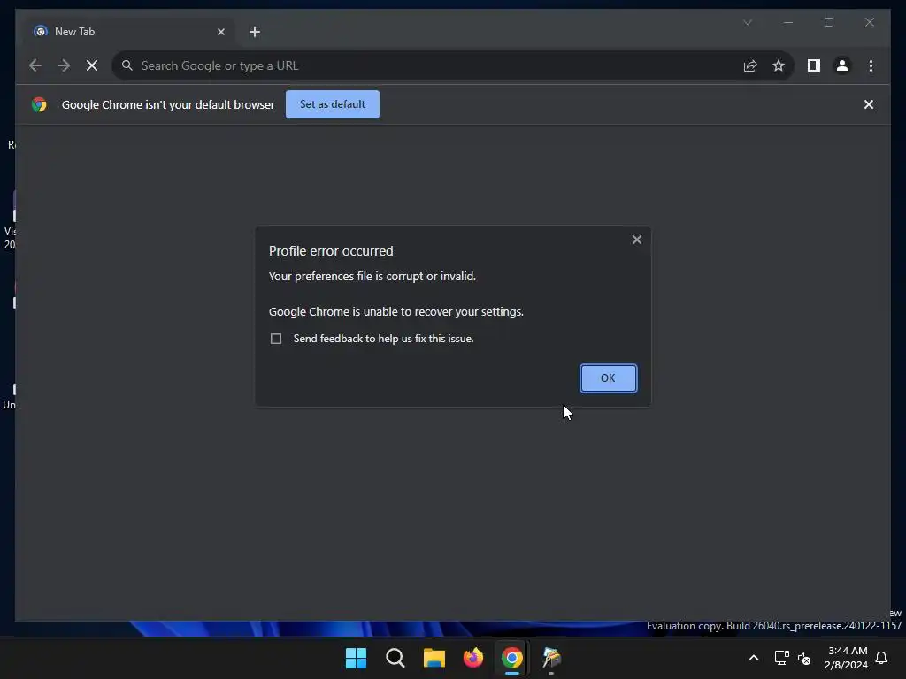906x679 pixels.
Task: Open the last pinned taskbar app
Action: coord(551,658)
